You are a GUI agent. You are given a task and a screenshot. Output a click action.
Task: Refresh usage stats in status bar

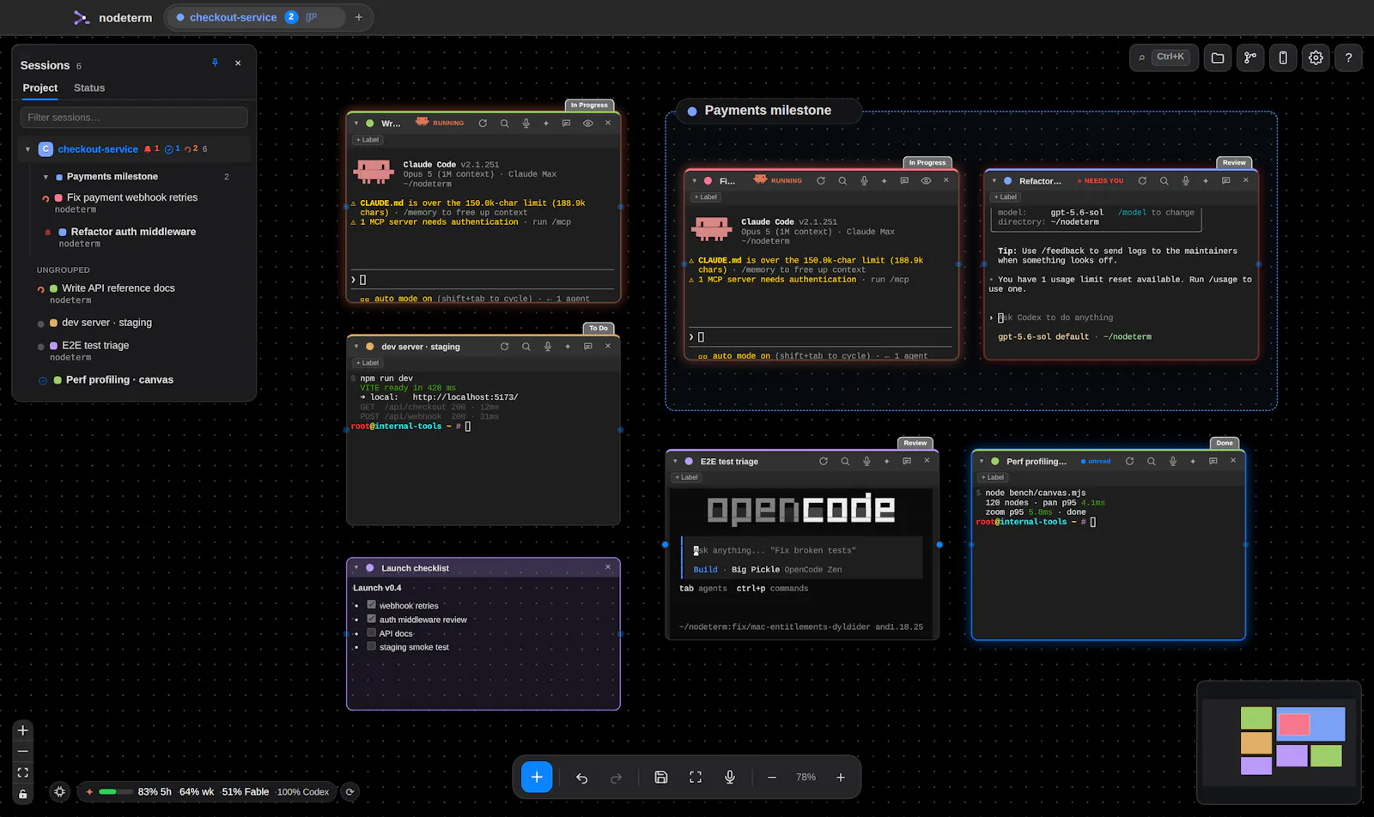350,792
